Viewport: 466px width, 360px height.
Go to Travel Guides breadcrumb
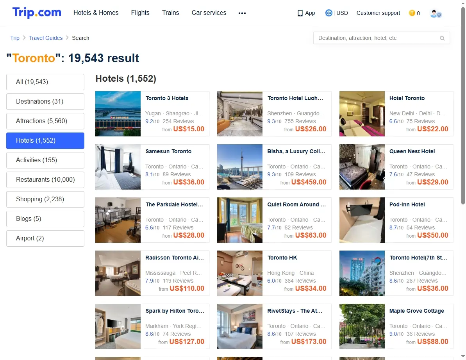click(46, 38)
